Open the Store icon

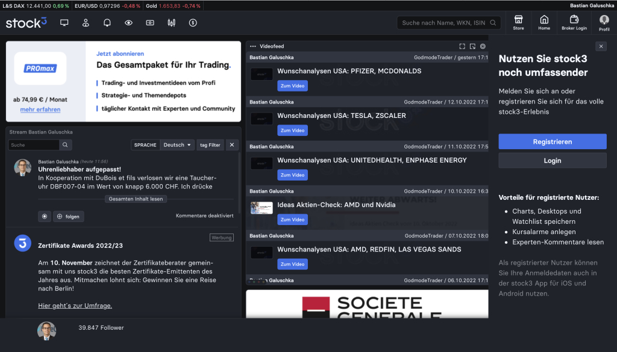pos(518,22)
